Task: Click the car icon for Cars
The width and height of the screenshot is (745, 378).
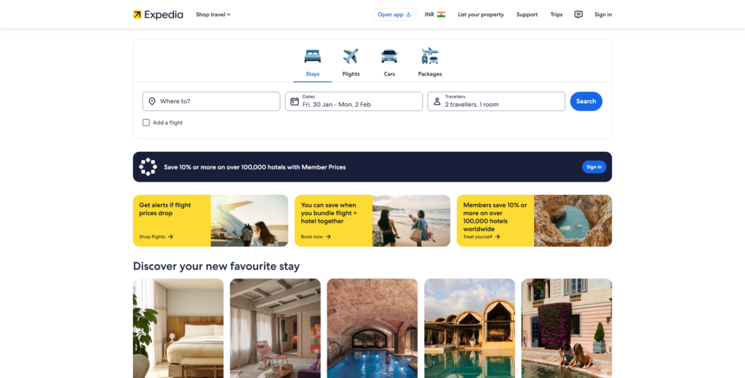Action: click(x=389, y=56)
